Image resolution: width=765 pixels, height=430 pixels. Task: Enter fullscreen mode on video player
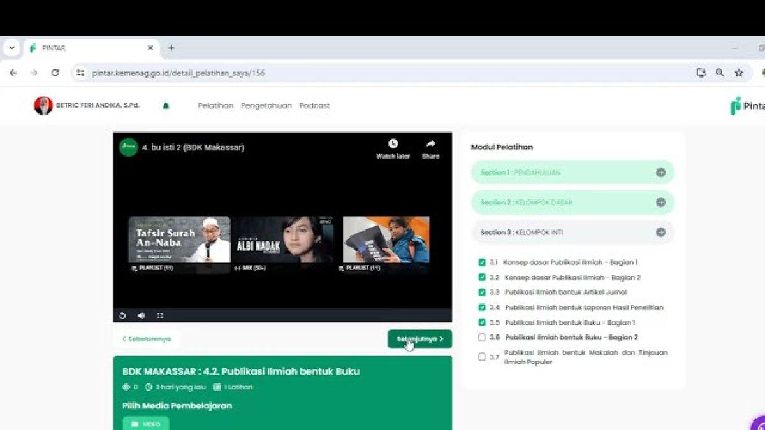[160, 315]
